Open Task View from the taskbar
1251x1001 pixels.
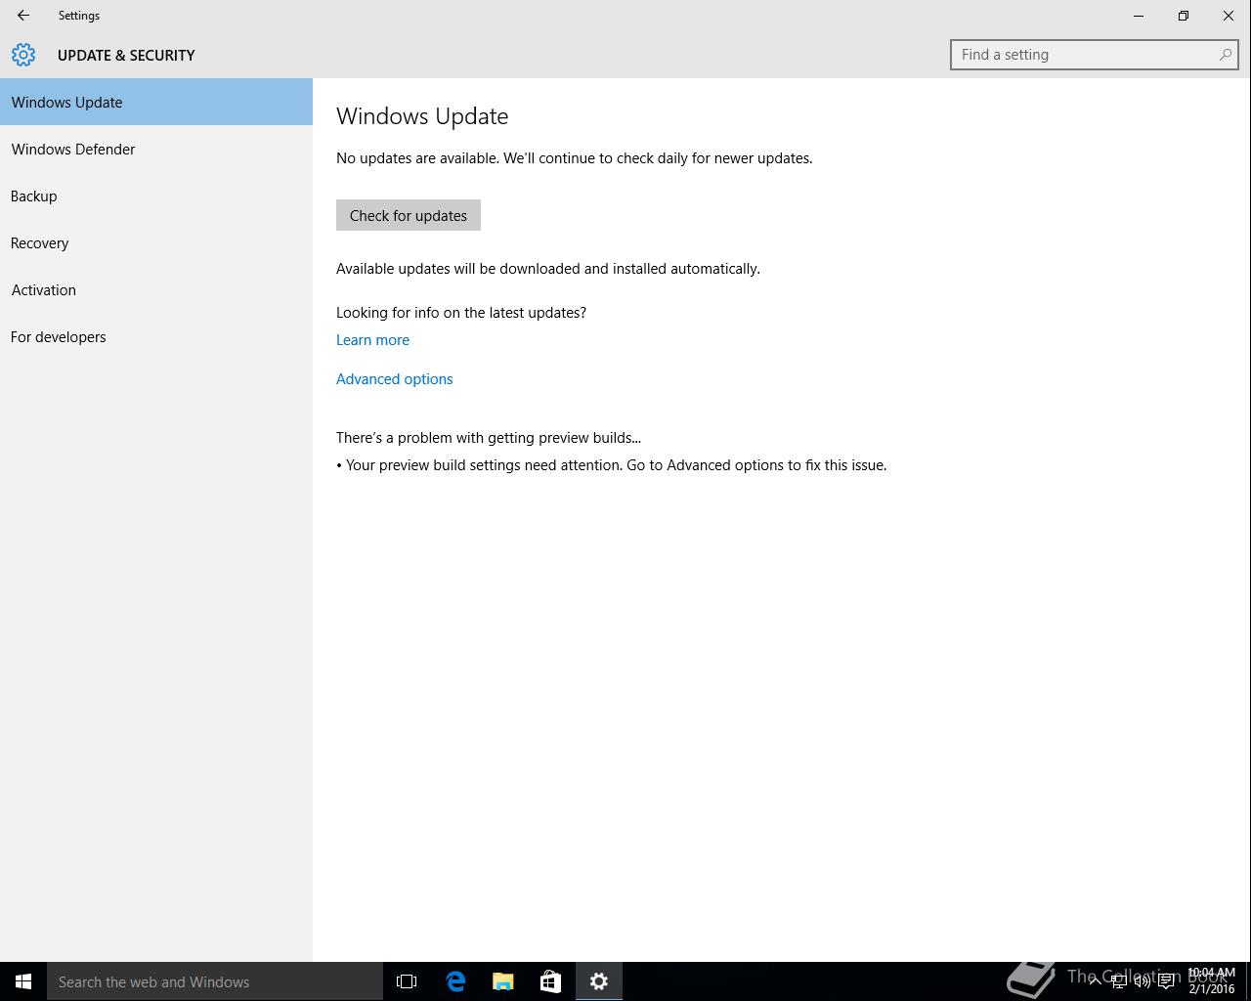407,981
